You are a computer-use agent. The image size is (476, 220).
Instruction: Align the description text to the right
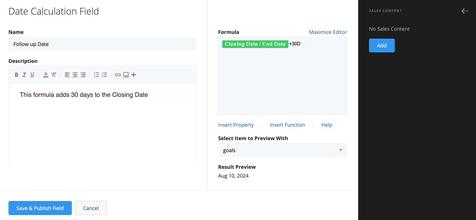[83, 75]
